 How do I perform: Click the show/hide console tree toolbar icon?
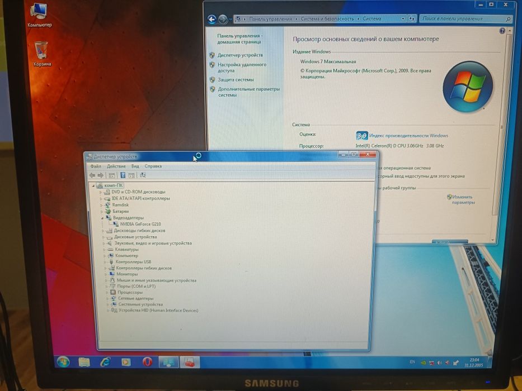point(112,175)
